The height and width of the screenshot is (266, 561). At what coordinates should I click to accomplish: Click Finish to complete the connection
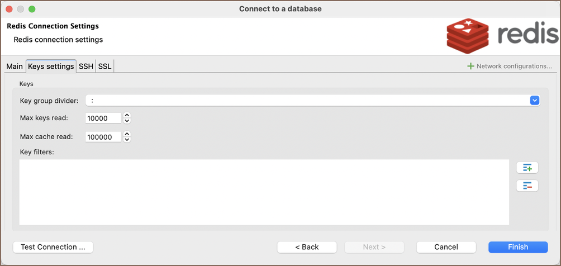tap(518, 247)
